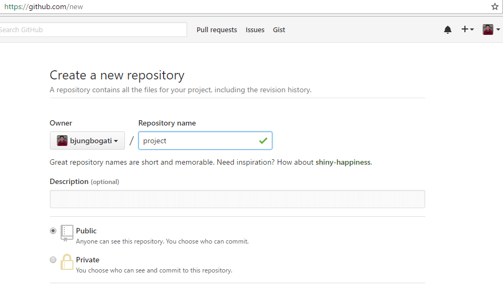
Task: Expand the caret next to the plus icon
Action: pyautogui.click(x=472, y=30)
